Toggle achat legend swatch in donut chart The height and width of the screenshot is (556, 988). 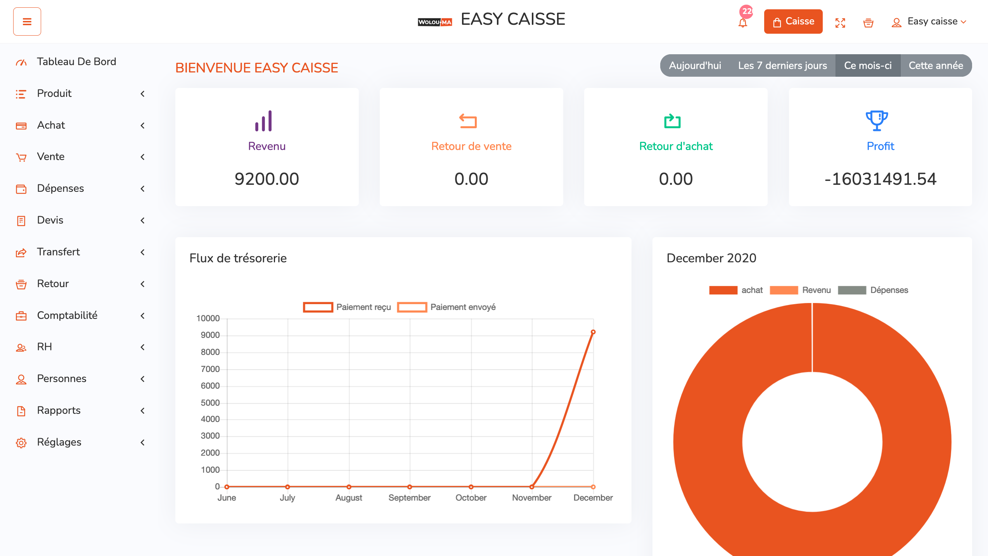(723, 290)
